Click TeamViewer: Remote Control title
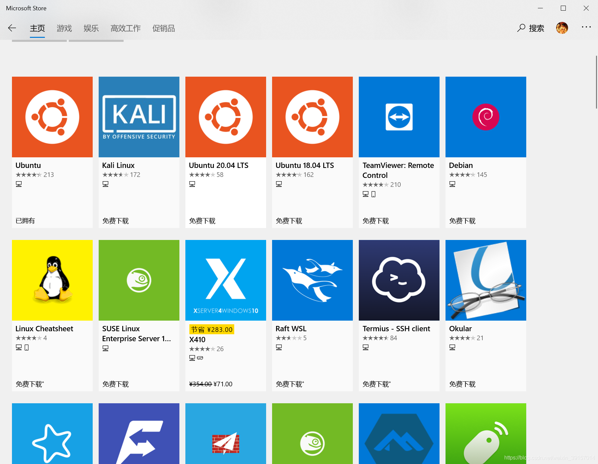 click(x=398, y=170)
